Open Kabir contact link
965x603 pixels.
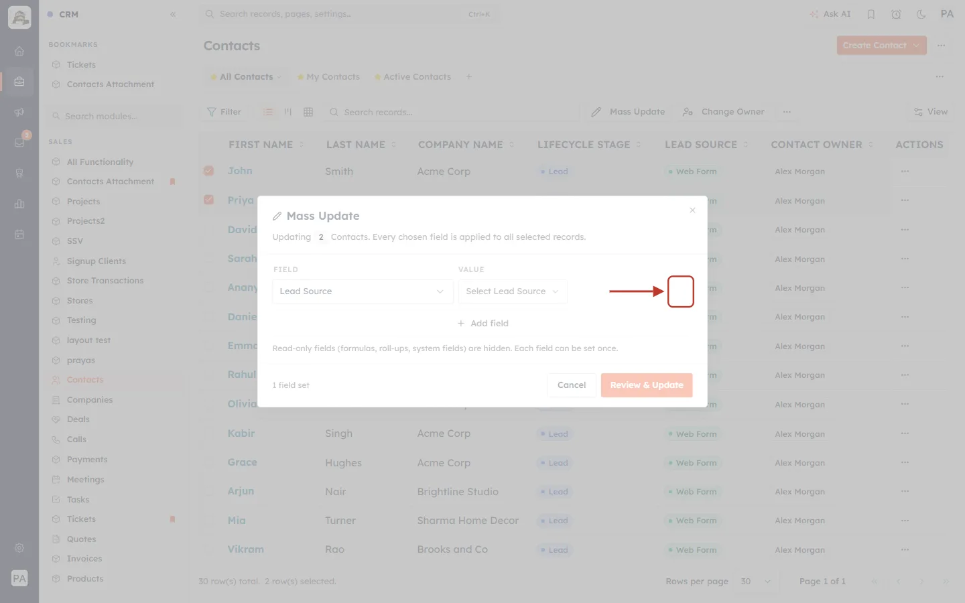coord(241,433)
